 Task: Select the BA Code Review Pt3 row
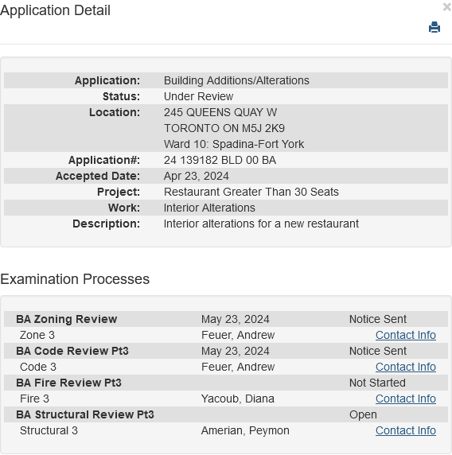[x=226, y=351]
